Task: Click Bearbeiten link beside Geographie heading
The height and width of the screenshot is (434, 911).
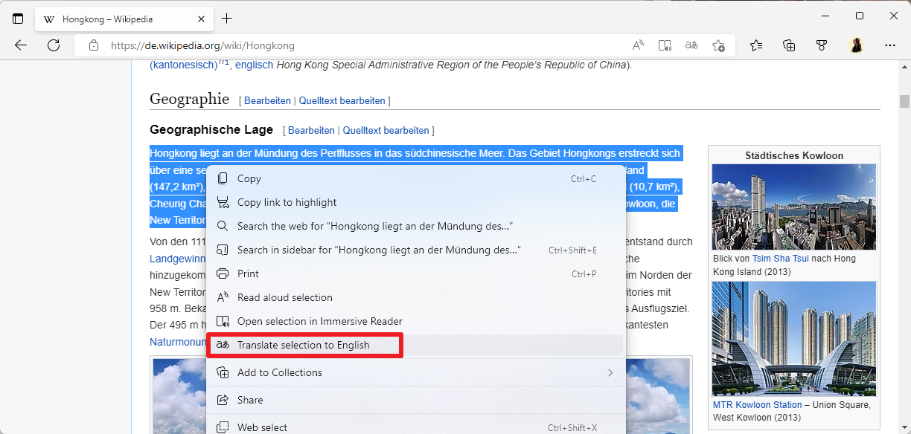Action: coord(268,100)
